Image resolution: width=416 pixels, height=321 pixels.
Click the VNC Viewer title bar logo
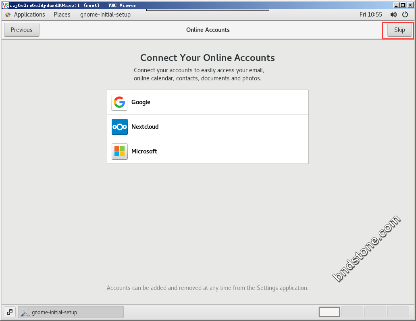[x=5, y=5]
